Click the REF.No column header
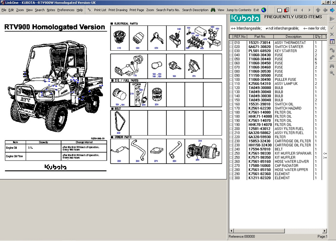Image resolution: width=336 pixels, height=241 pixels. click(x=240, y=37)
